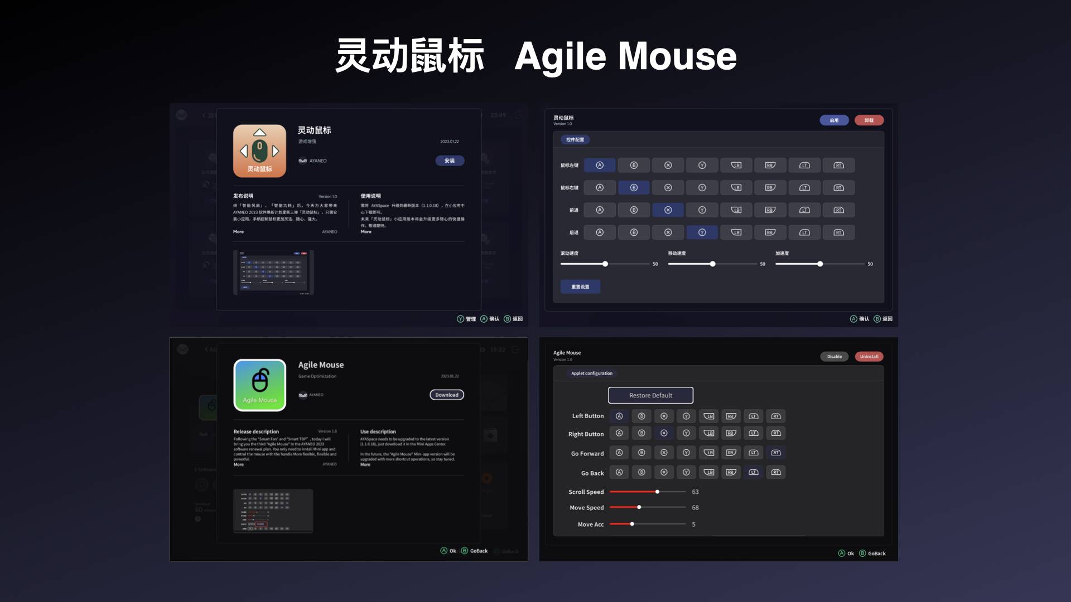The image size is (1071, 602).
Task: Select X option in 鼠标左键 row
Action: pyautogui.click(x=668, y=165)
